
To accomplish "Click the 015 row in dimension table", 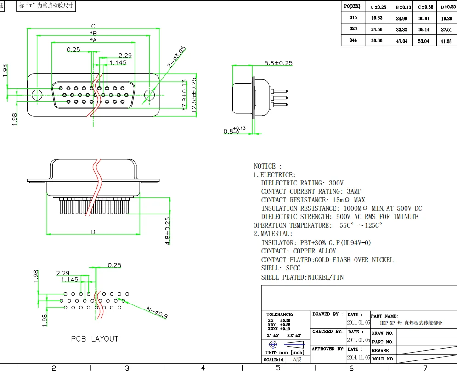I will 353,18.
